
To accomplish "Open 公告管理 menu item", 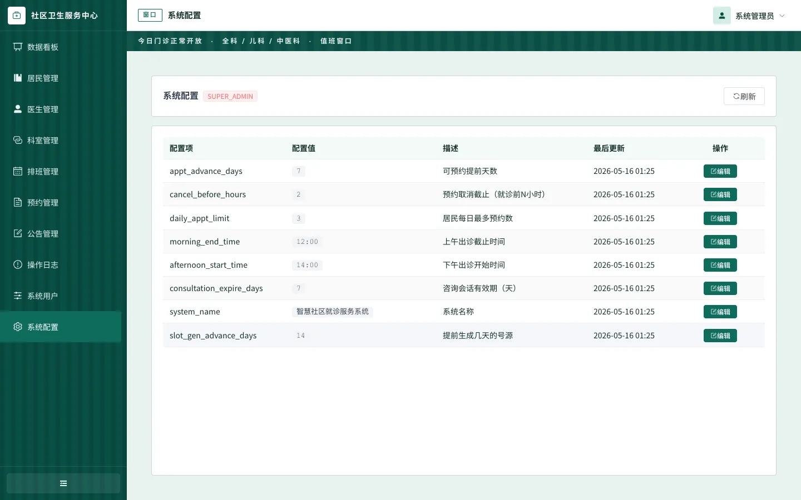I will pos(61,234).
